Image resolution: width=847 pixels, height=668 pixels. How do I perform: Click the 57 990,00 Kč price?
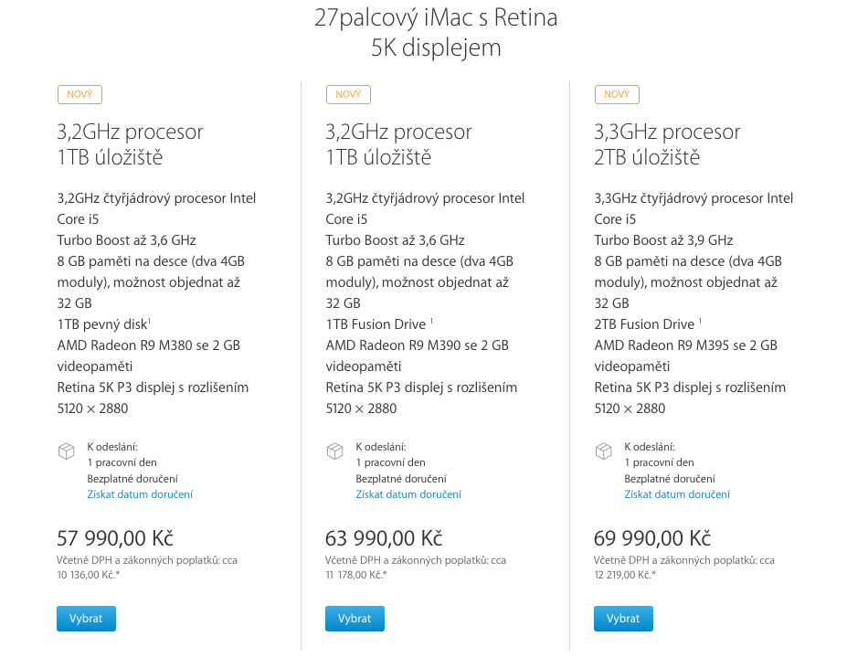115,537
